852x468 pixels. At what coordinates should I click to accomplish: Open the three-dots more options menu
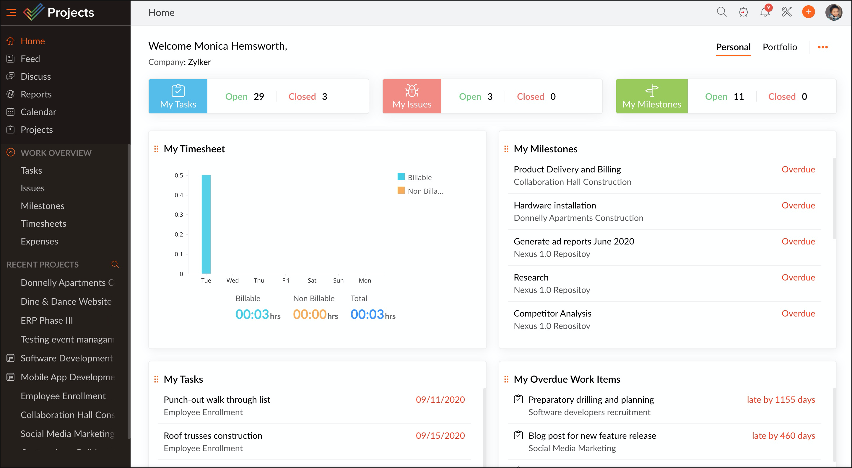822,47
